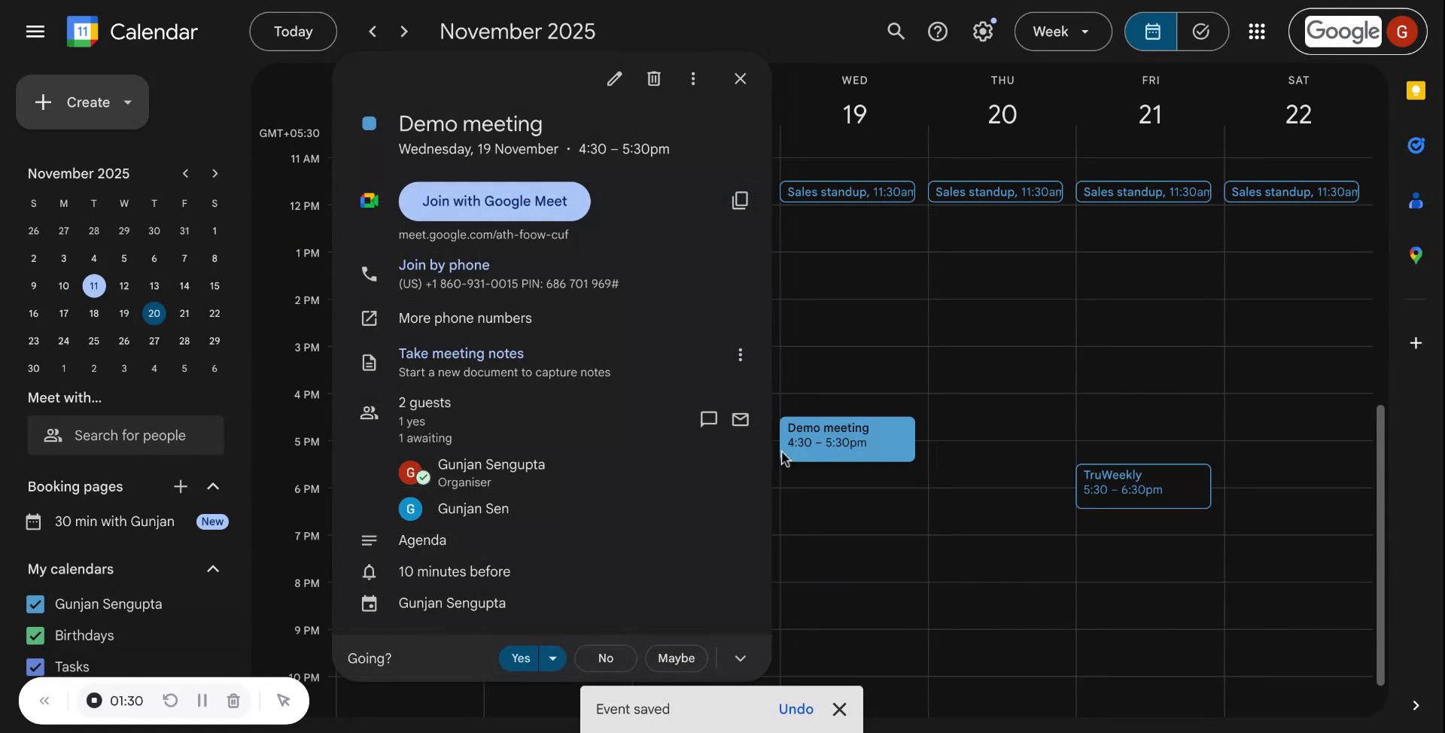Copy the Google Meet joining info
The image size is (1445, 733).
coord(741,200)
